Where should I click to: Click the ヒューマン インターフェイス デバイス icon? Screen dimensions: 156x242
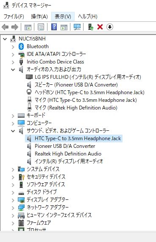click(21, 215)
